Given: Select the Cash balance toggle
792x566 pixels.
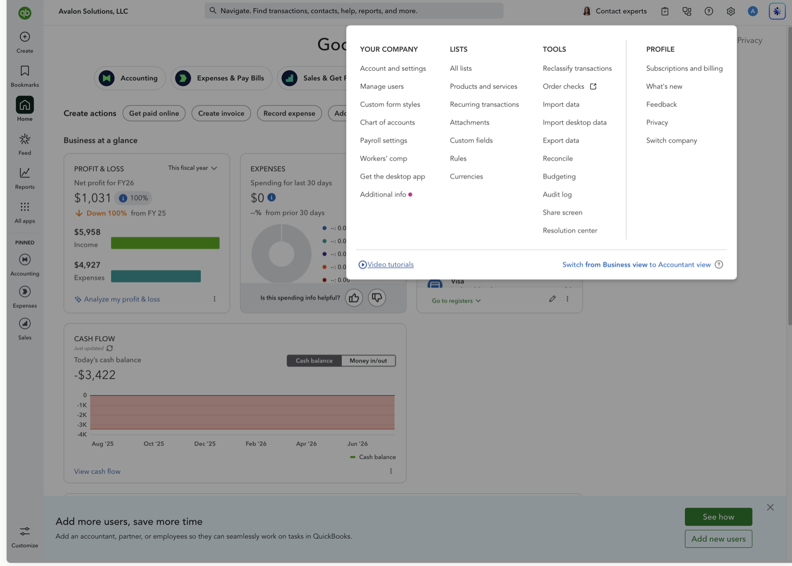Looking at the screenshot, I should (314, 361).
